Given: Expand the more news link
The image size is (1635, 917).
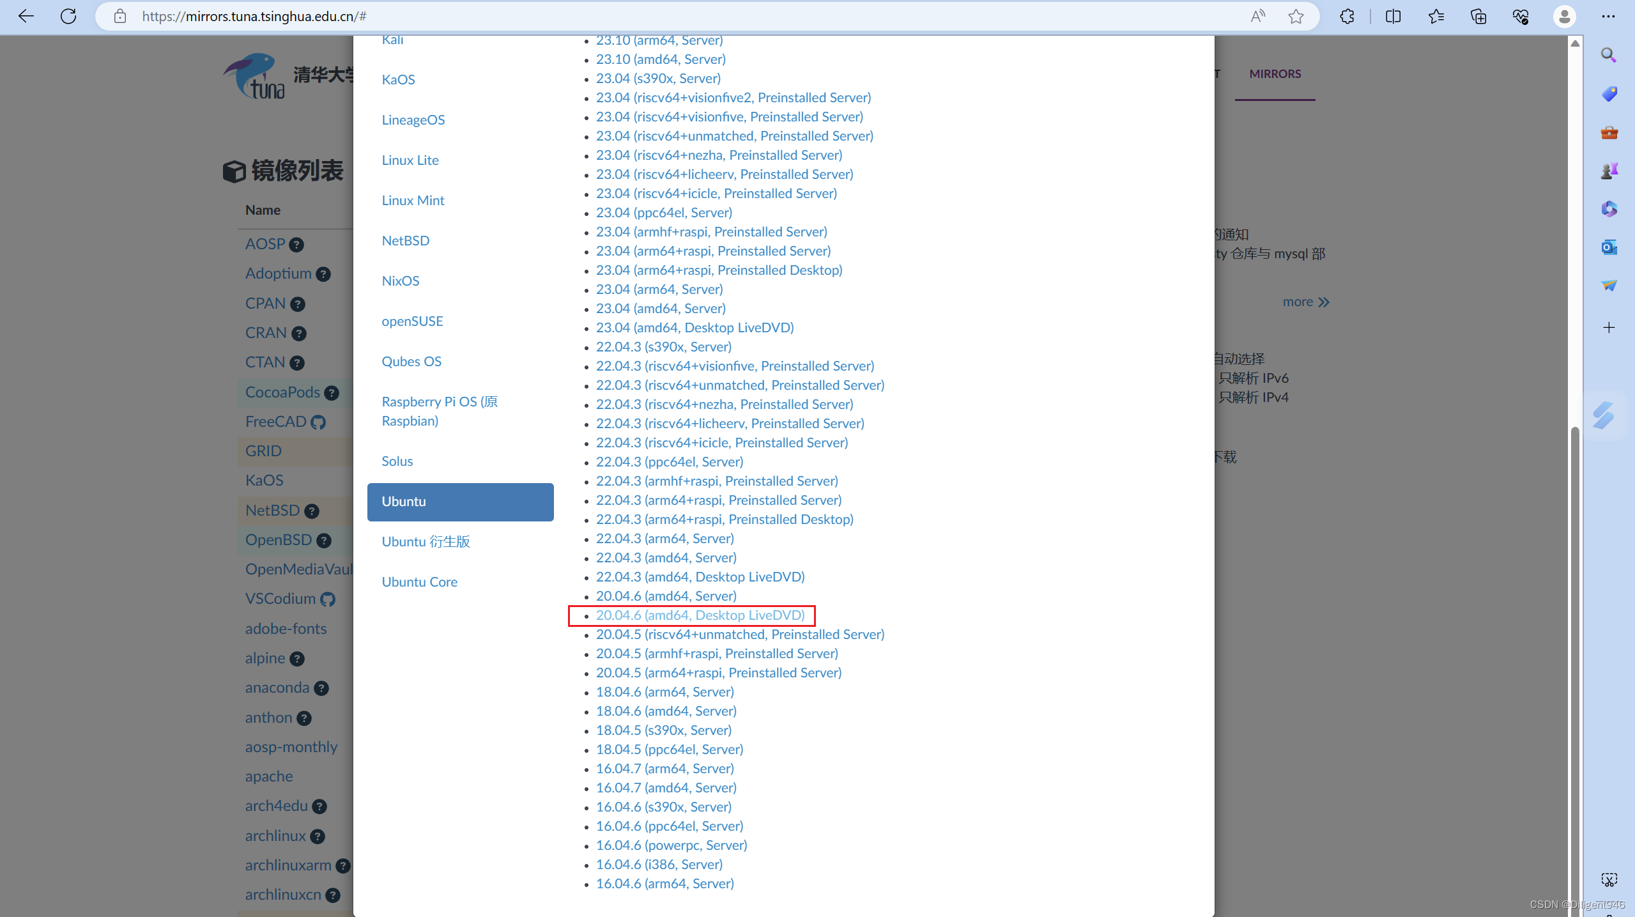Looking at the screenshot, I should click(x=1305, y=302).
